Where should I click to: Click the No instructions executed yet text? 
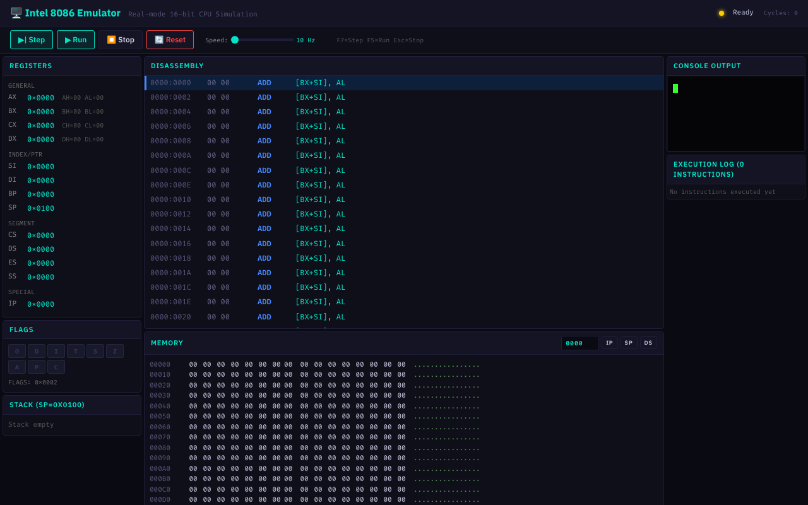(x=723, y=192)
